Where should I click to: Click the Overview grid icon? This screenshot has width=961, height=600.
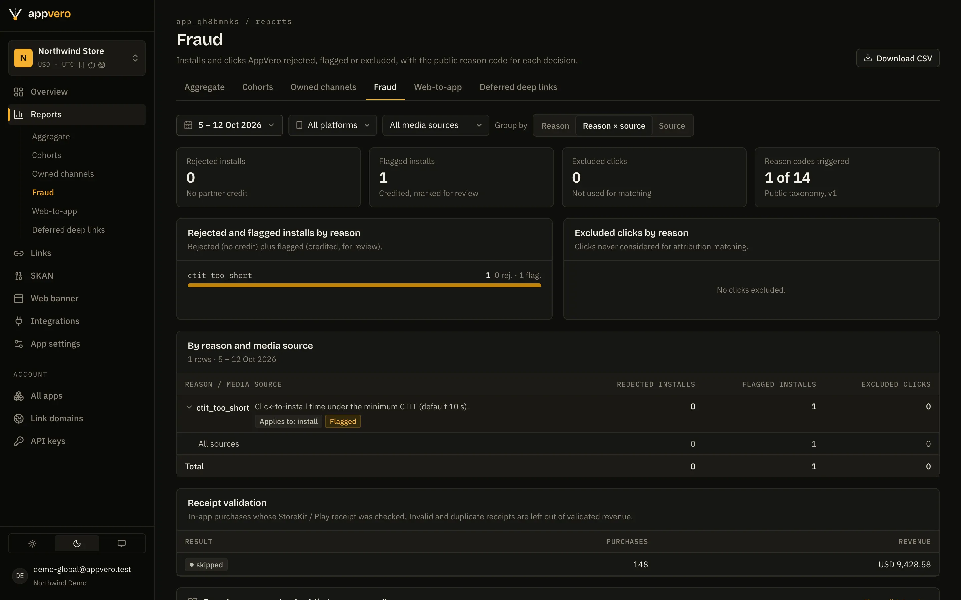(x=19, y=92)
